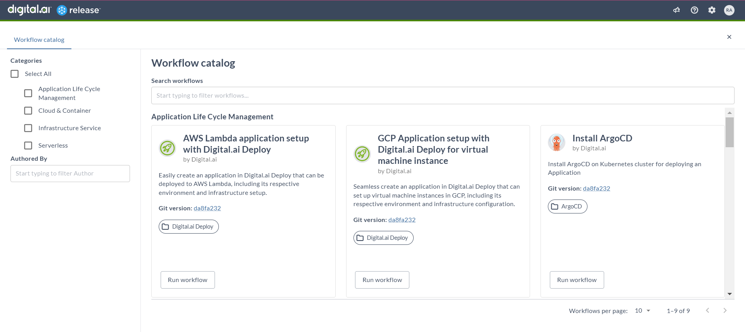Viewport: 745px width, 332px height.
Task: Check Application Life Cycle Management category
Action: click(x=28, y=93)
